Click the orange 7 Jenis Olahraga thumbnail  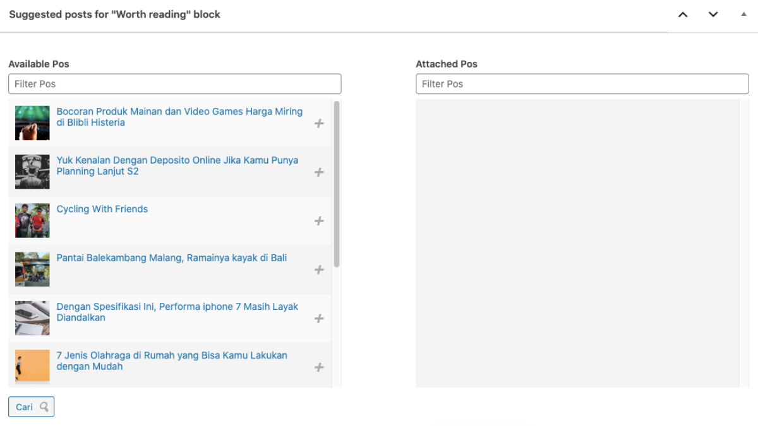(x=32, y=367)
